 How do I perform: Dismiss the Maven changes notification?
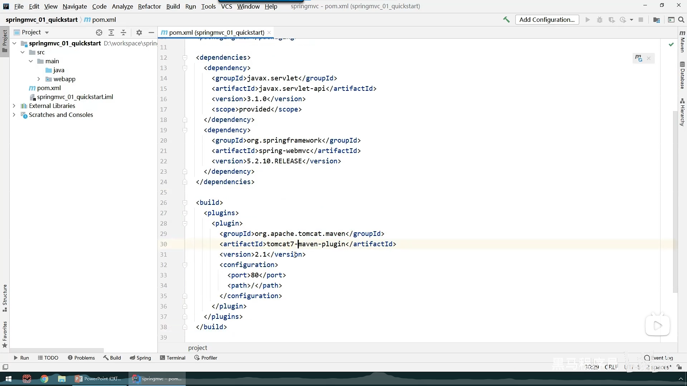click(649, 58)
